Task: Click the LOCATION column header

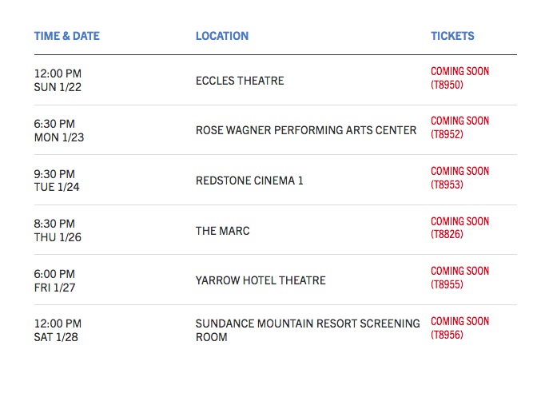Action: [221, 36]
